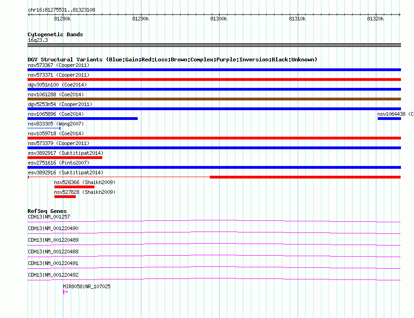Select the nsv573379 (Cooper2011) label
The width and height of the screenshot is (414, 318).
point(59,143)
